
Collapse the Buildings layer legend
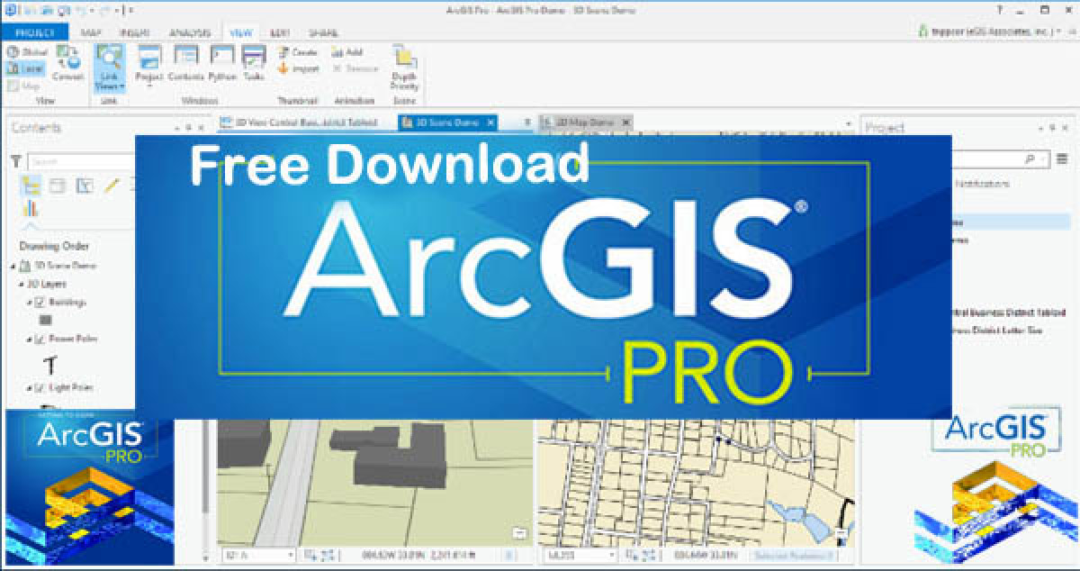[x=29, y=303]
